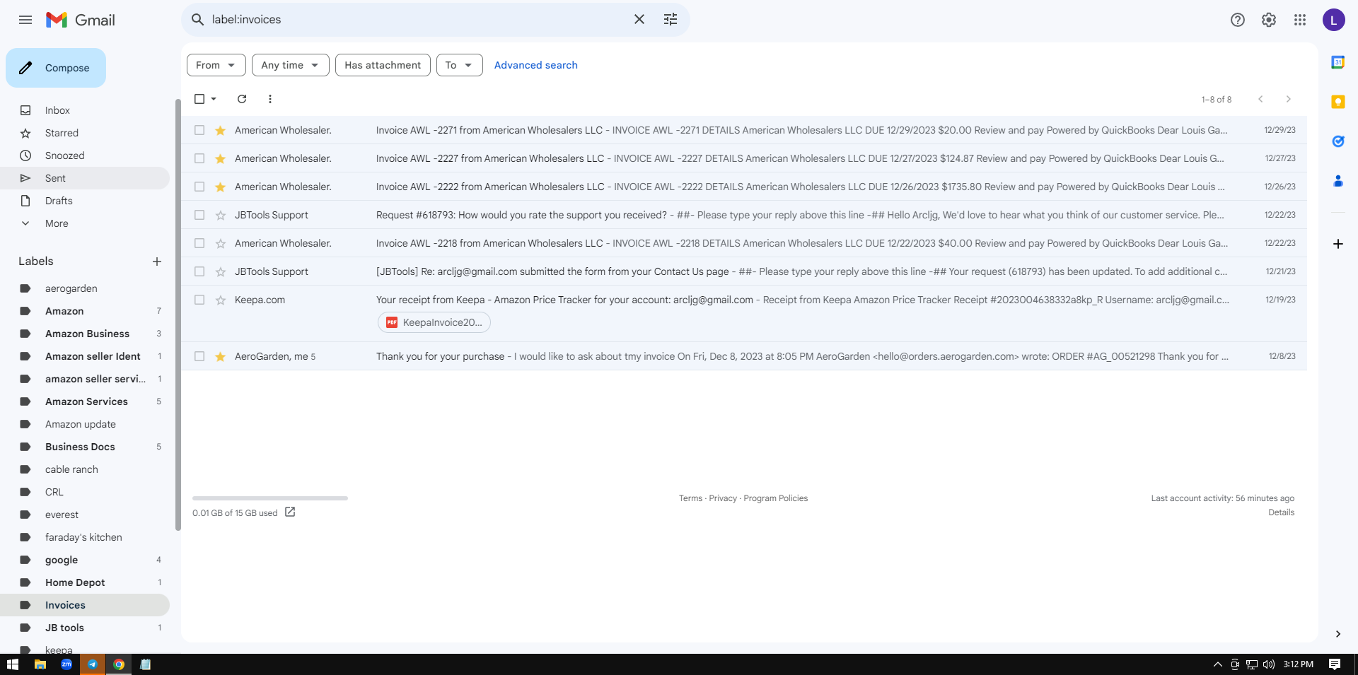Open the Amazon Business label

coord(87,334)
